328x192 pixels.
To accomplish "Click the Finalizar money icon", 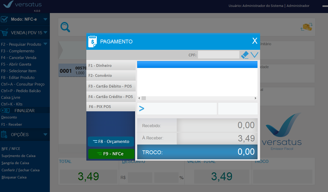I will 5,111.
